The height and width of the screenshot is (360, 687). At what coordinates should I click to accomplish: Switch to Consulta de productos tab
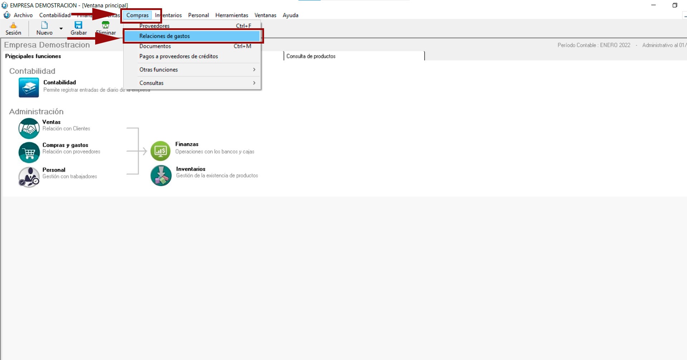click(x=311, y=56)
